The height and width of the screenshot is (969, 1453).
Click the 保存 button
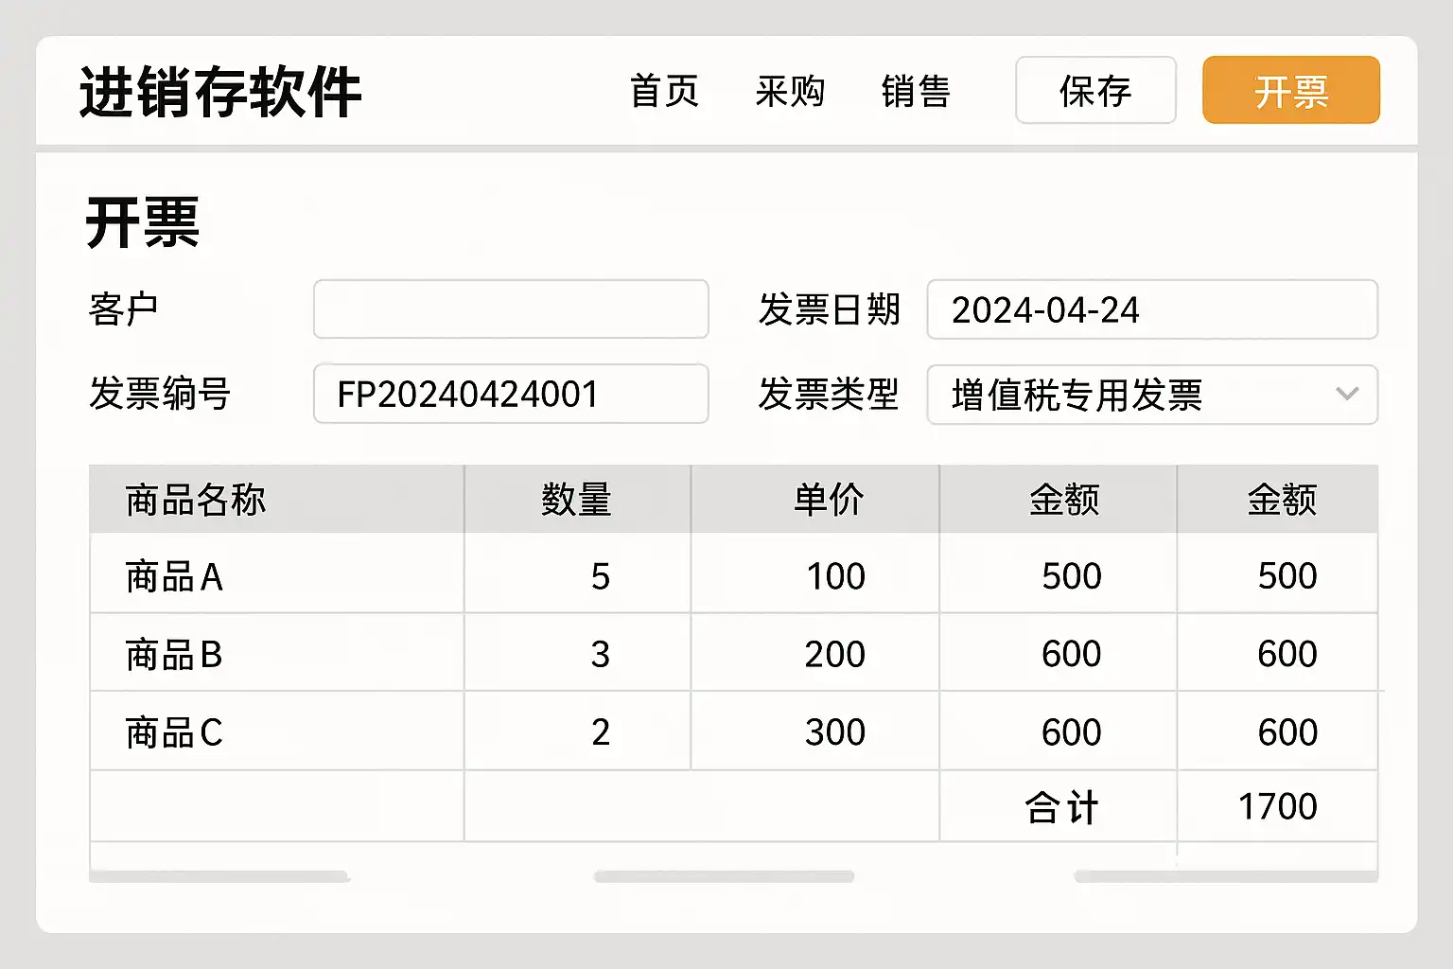(x=1095, y=91)
